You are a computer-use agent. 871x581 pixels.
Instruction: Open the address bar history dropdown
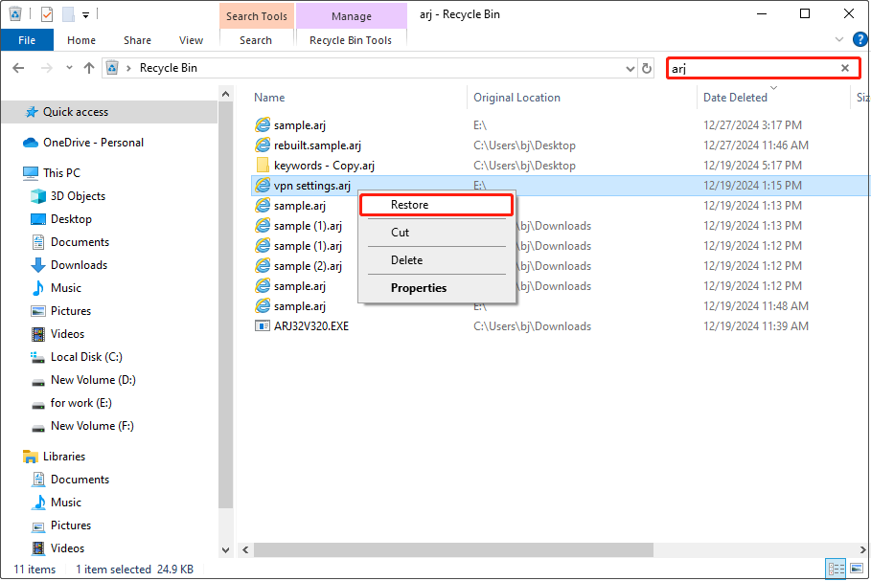click(x=630, y=68)
